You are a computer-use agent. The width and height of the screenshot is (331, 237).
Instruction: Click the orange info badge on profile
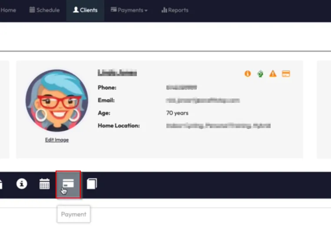coord(248,74)
